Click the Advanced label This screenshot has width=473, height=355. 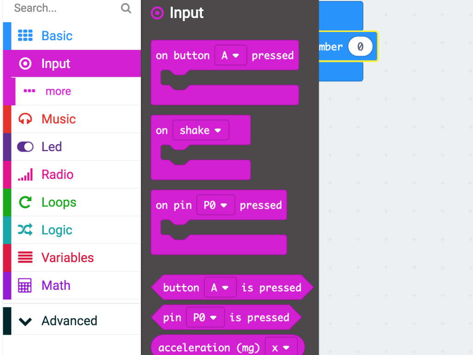pyautogui.click(x=69, y=321)
